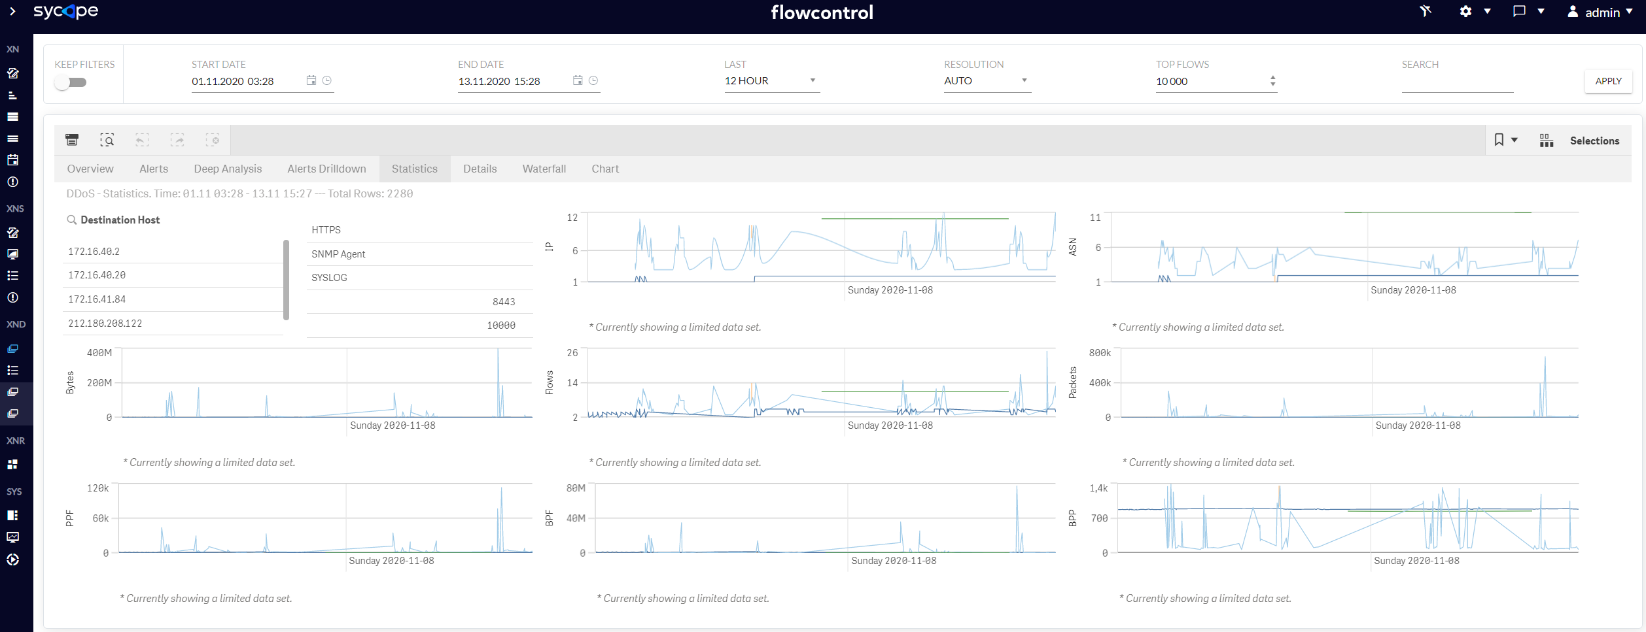Click the XN alert circle sidebar icon
Screen dimensions: 1646x632
click(12, 182)
